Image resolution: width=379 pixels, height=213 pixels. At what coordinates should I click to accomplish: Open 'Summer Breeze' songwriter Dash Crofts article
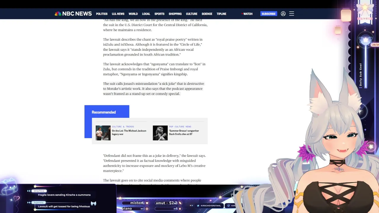click(184, 132)
